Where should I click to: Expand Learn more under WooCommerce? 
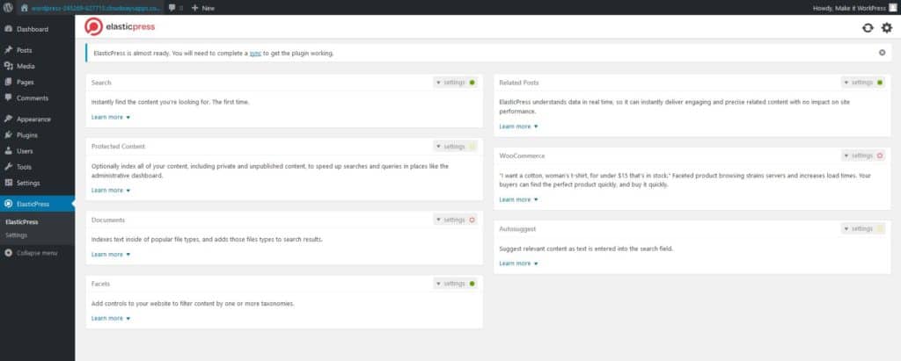(519, 199)
